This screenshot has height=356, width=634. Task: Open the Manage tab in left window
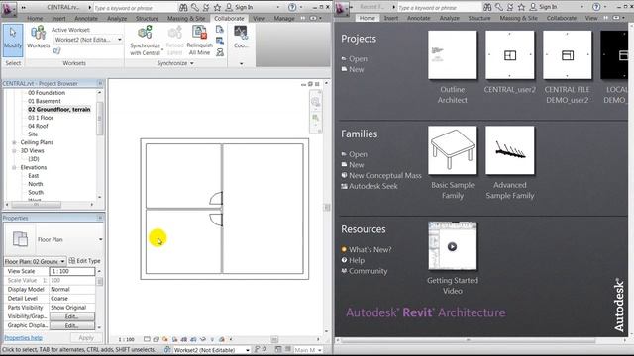point(284,18)
